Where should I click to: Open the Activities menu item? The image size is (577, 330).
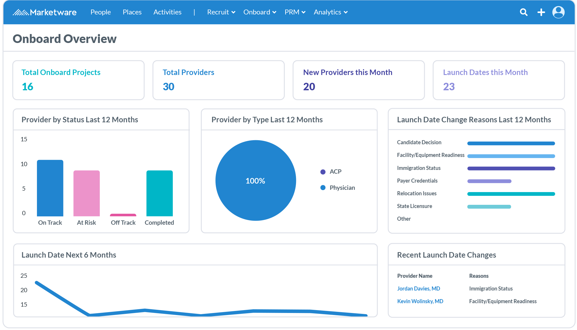167,12
